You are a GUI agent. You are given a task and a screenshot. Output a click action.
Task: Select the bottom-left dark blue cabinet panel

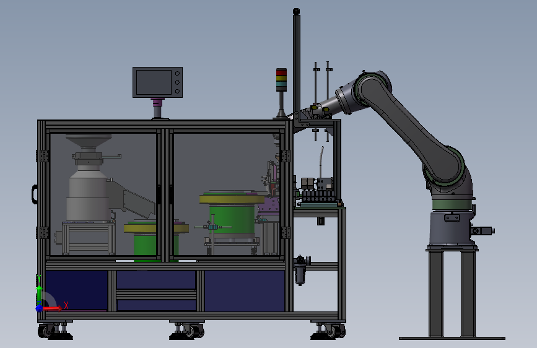(x=76, y=290)
